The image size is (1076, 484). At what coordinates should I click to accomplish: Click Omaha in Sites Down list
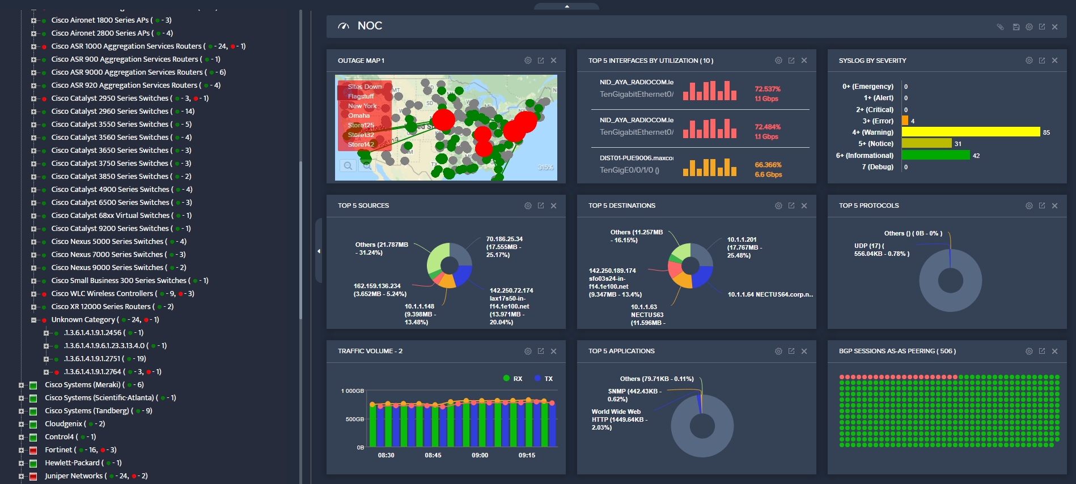(359, 115)
